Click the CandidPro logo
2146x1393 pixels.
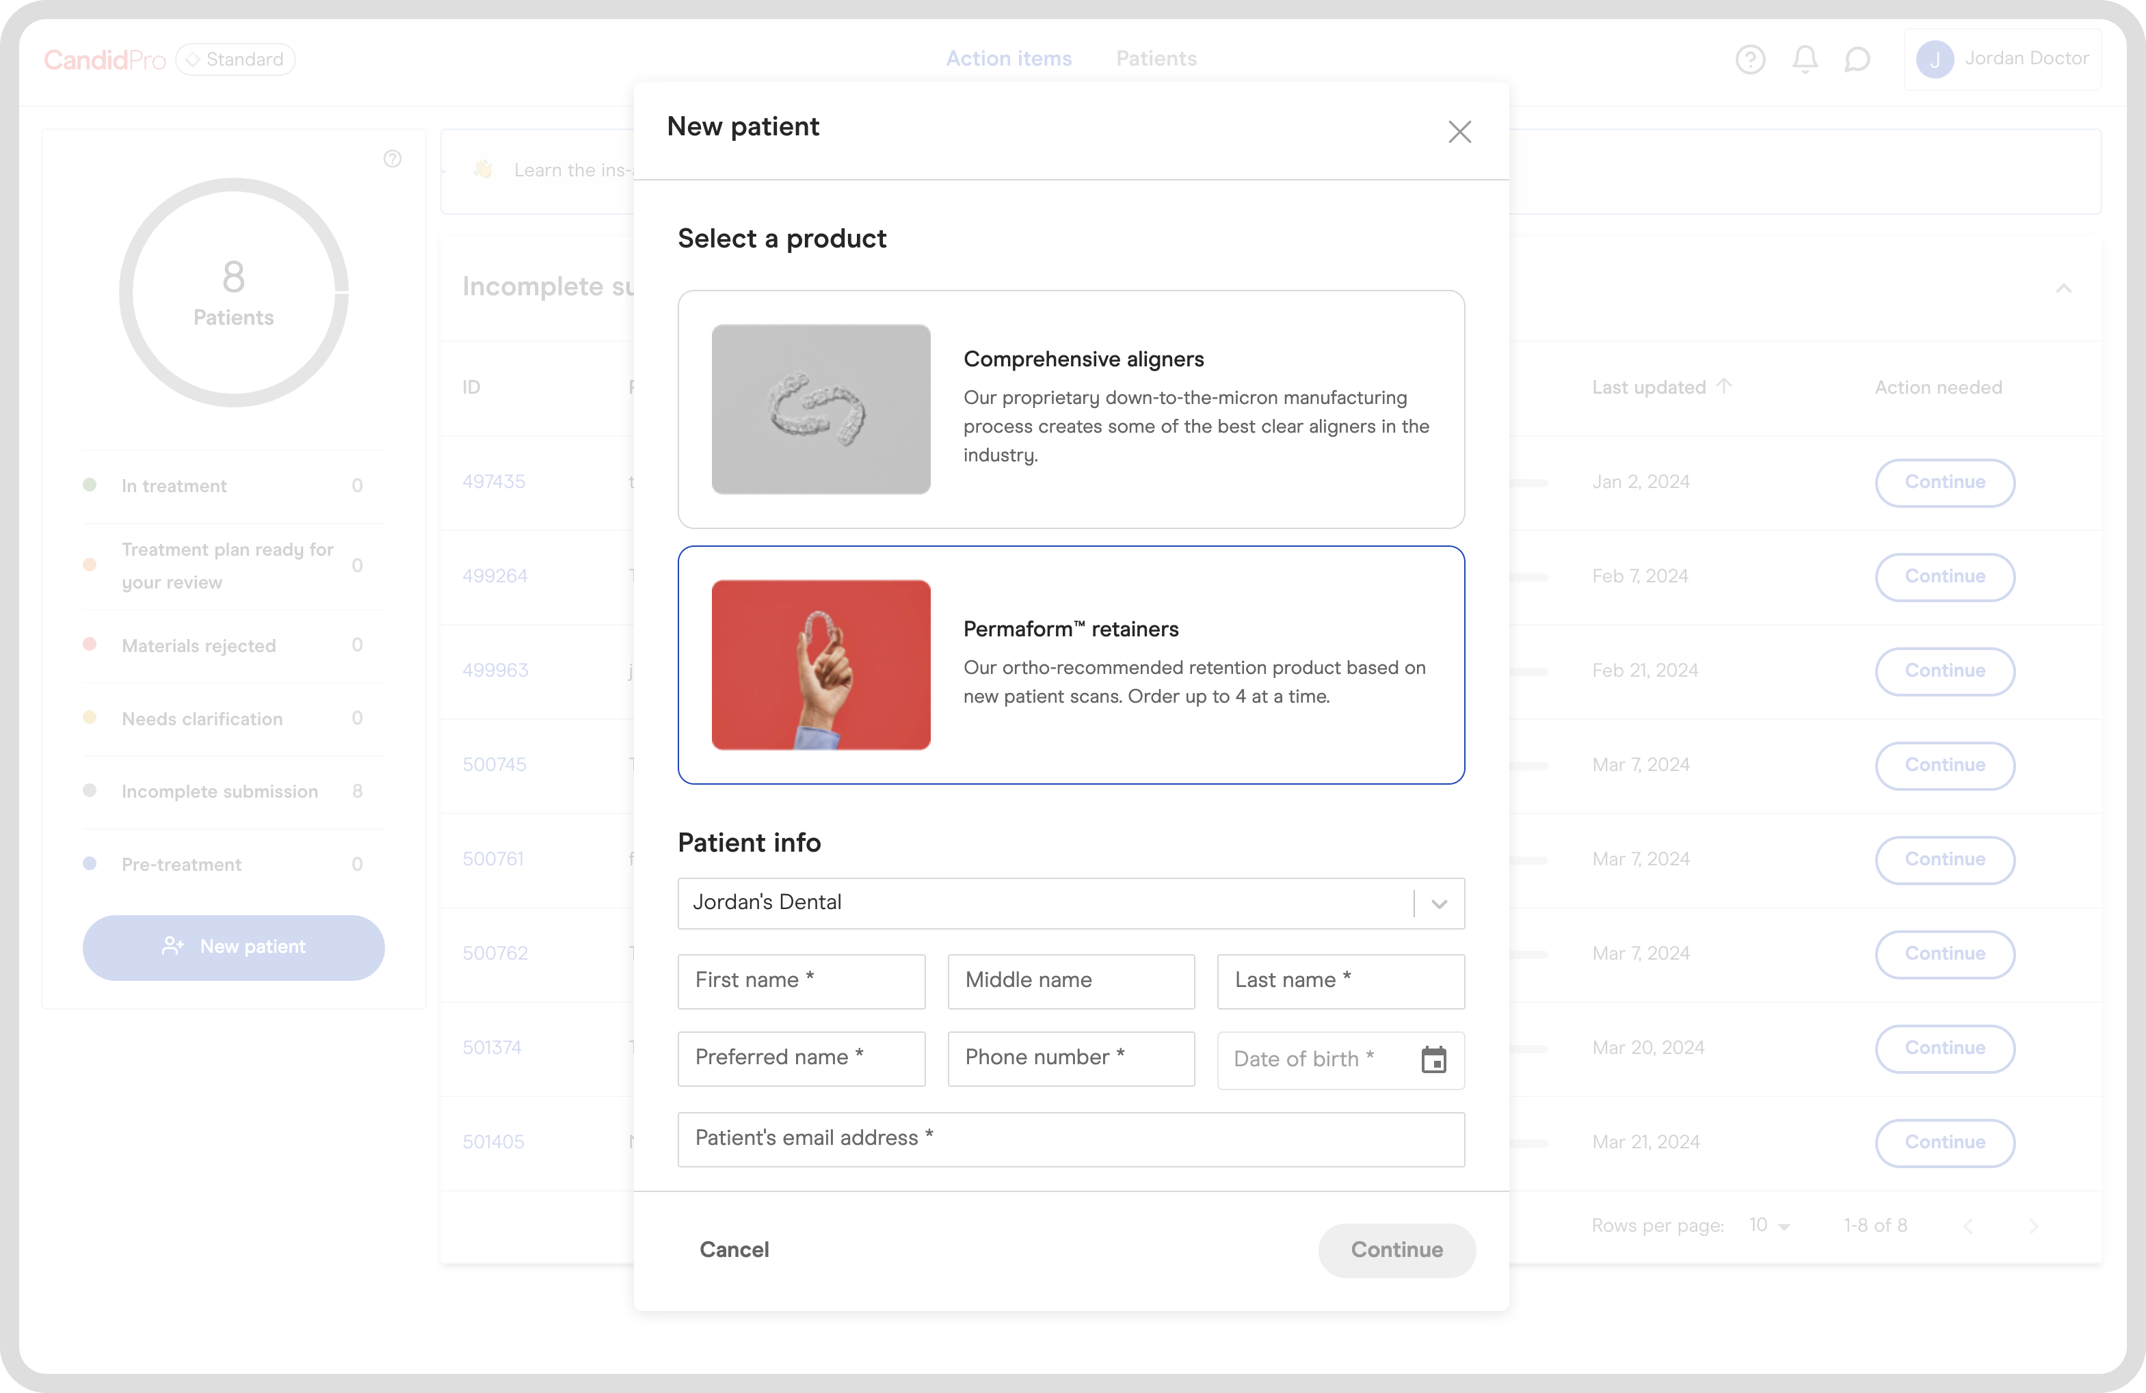[x=105, y=59]
